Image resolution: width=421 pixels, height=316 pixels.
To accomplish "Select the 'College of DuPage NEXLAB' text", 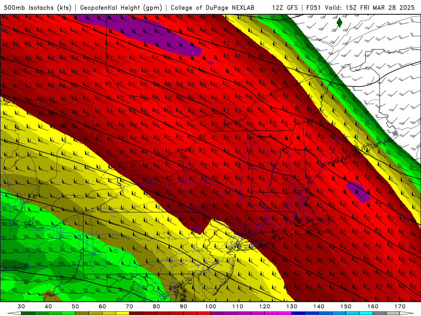I will tap(212, 7).
